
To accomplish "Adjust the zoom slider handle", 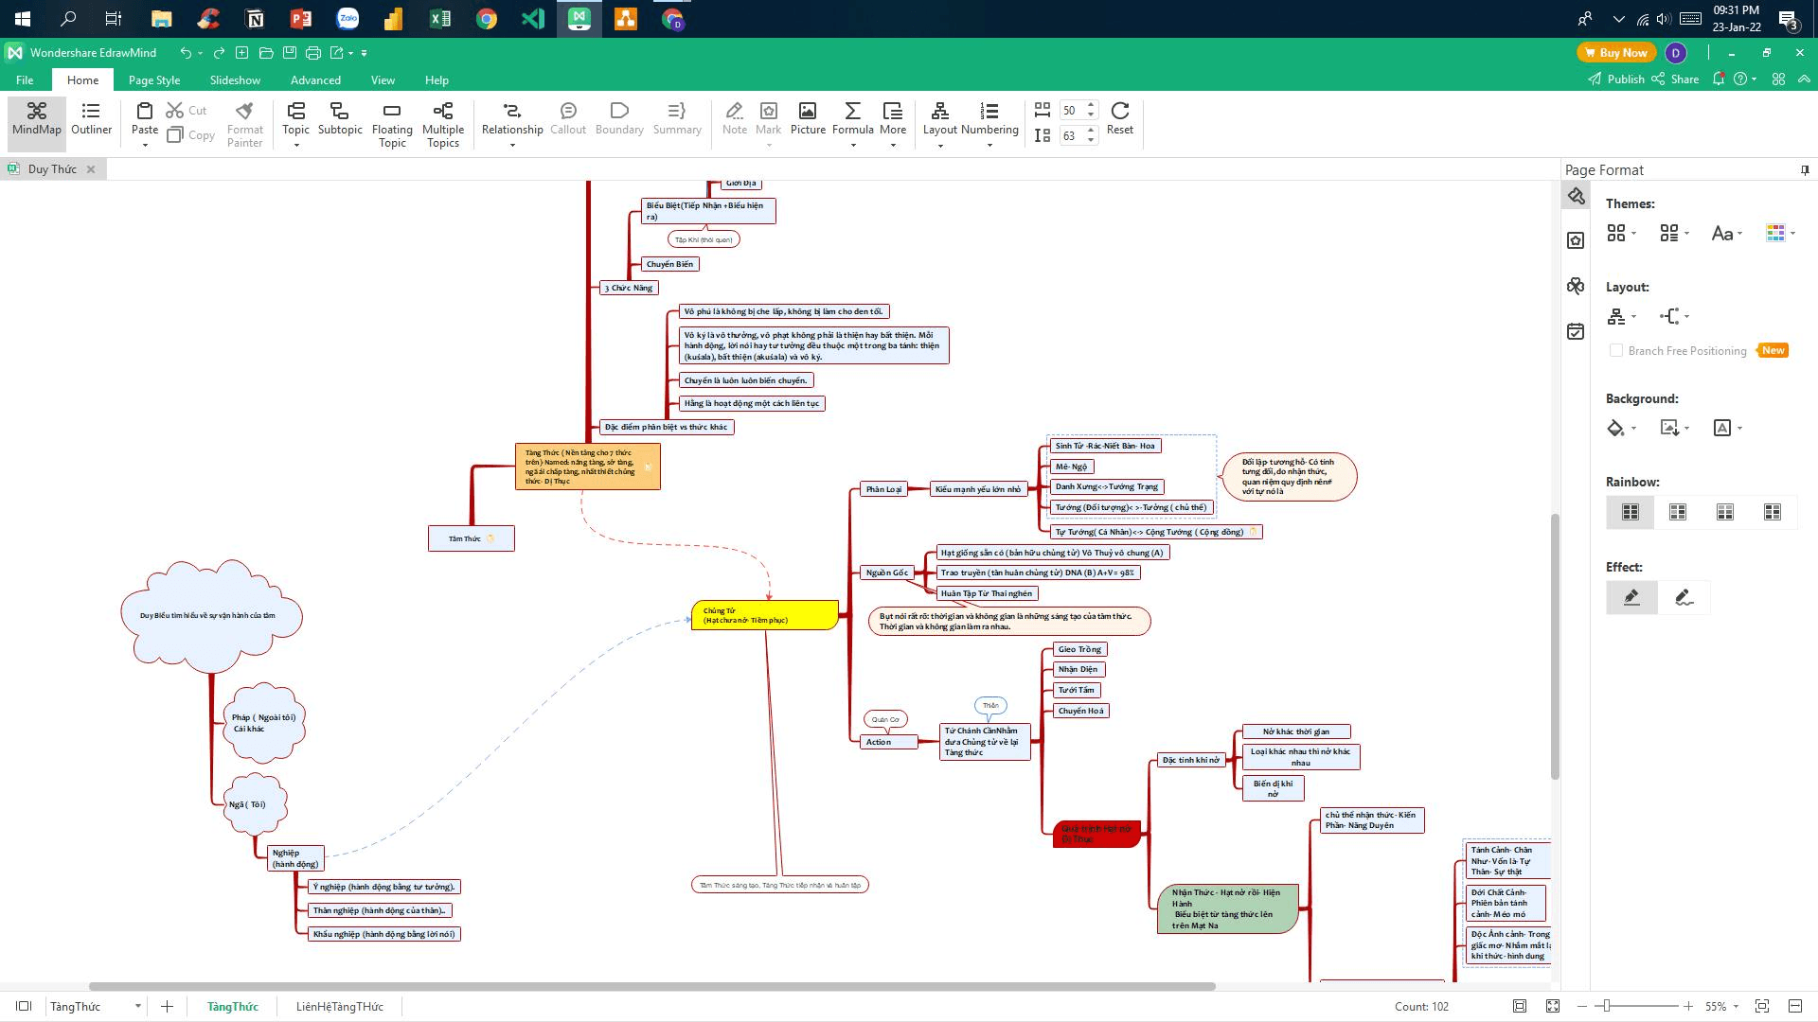I will coord(1605,1006).
